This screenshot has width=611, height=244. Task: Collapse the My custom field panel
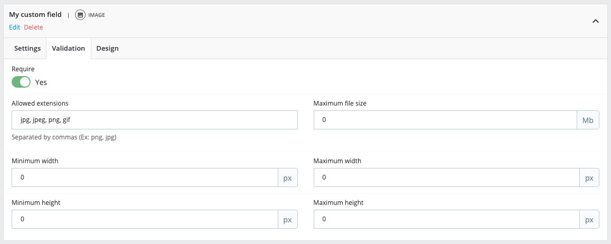click(x=595, y=21)
